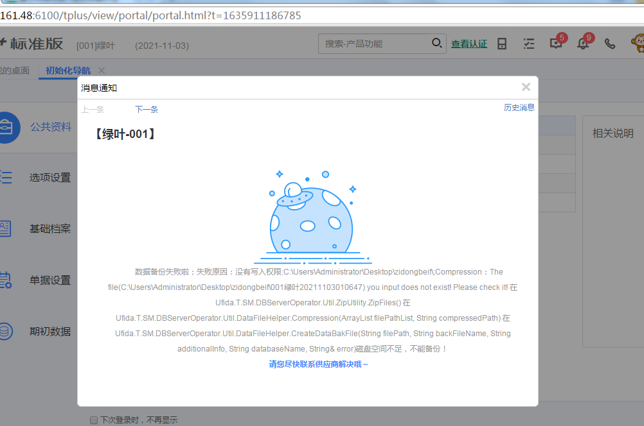Screen dimensions: 644x426
Task: Click the 基础档案 contact card icon
Action: [x=5, y=228]
